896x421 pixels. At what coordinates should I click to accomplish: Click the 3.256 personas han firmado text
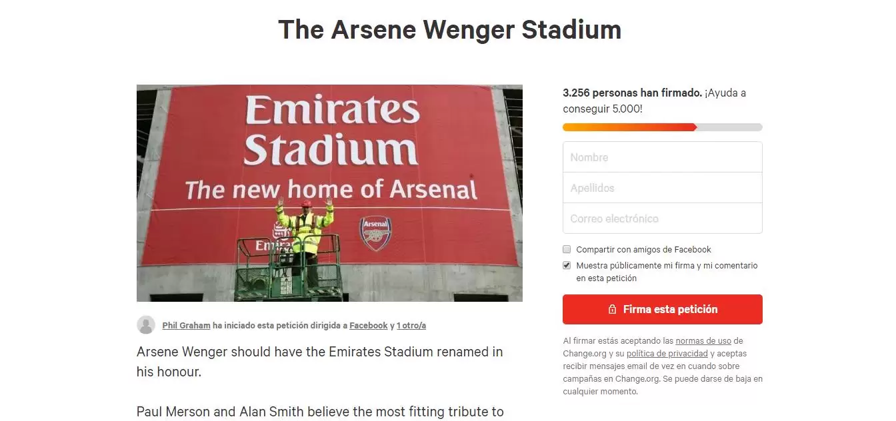(631, 93)
